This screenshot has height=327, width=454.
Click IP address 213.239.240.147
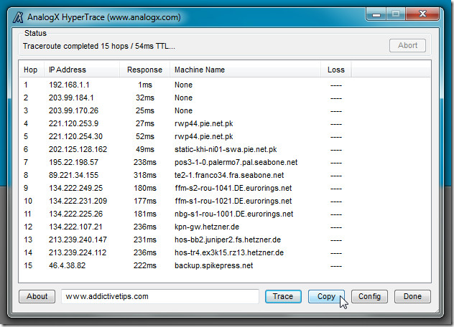click(x=78, y=240)
